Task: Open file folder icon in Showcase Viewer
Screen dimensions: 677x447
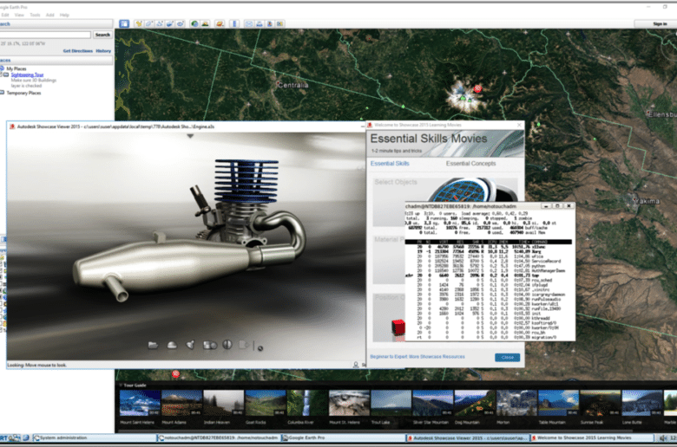Action: pos(153,345)
